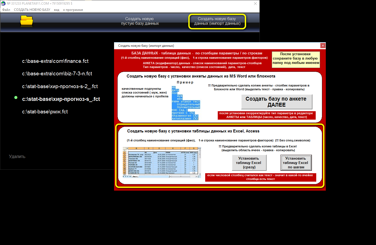This screenshot has width=376, height=245.
Task: Click the Excel table example thumbnail
Action: (162, 162)
